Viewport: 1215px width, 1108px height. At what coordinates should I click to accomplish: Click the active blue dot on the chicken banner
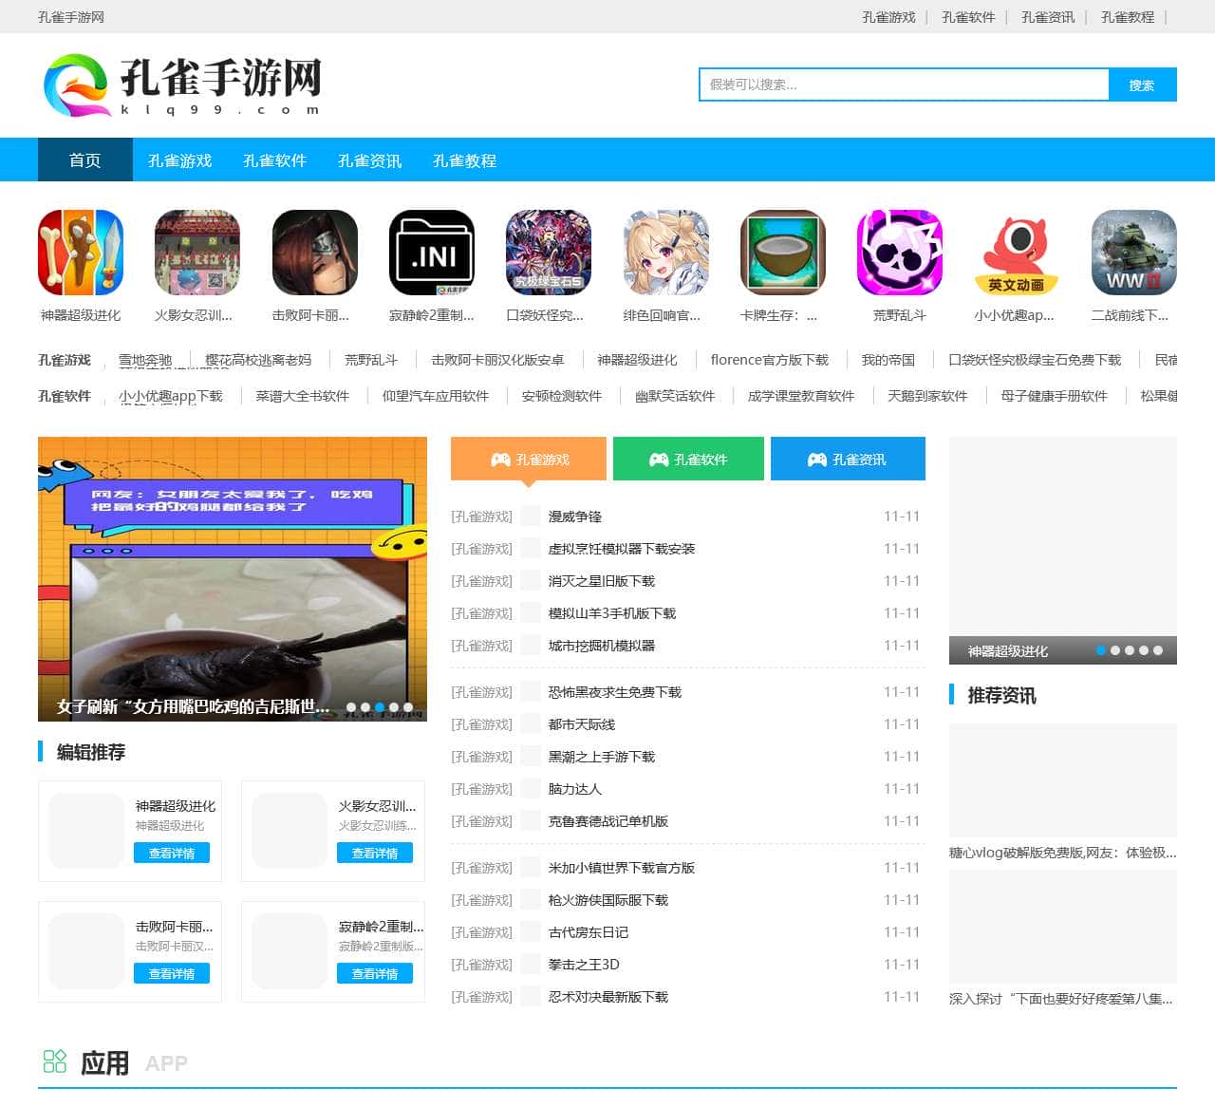coord(380,707)
